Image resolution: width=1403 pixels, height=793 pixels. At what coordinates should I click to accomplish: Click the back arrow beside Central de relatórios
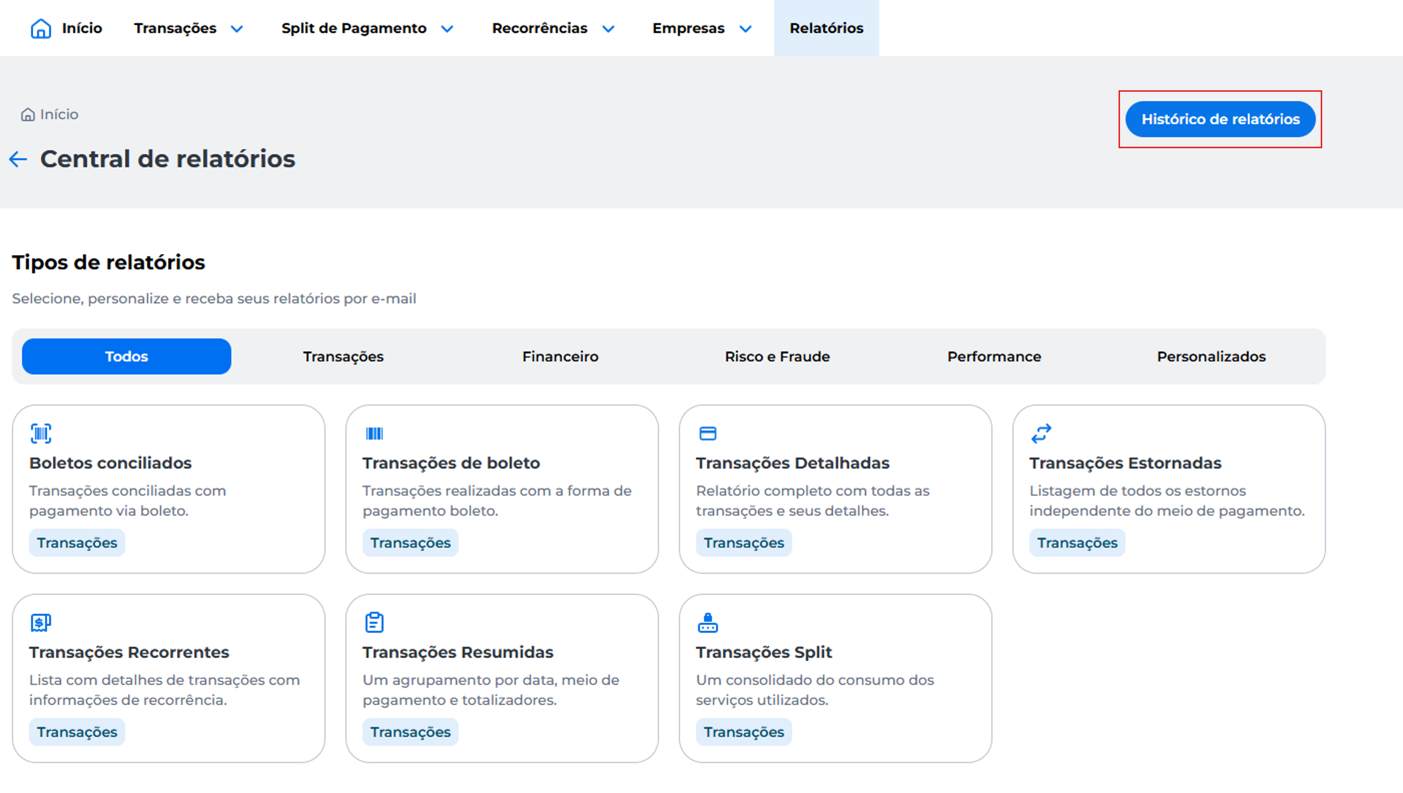(18, 159)
